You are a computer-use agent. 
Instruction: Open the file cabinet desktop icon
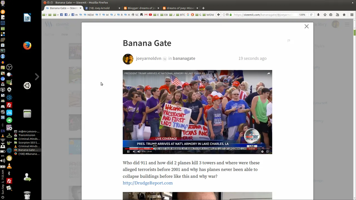[27, 114]
